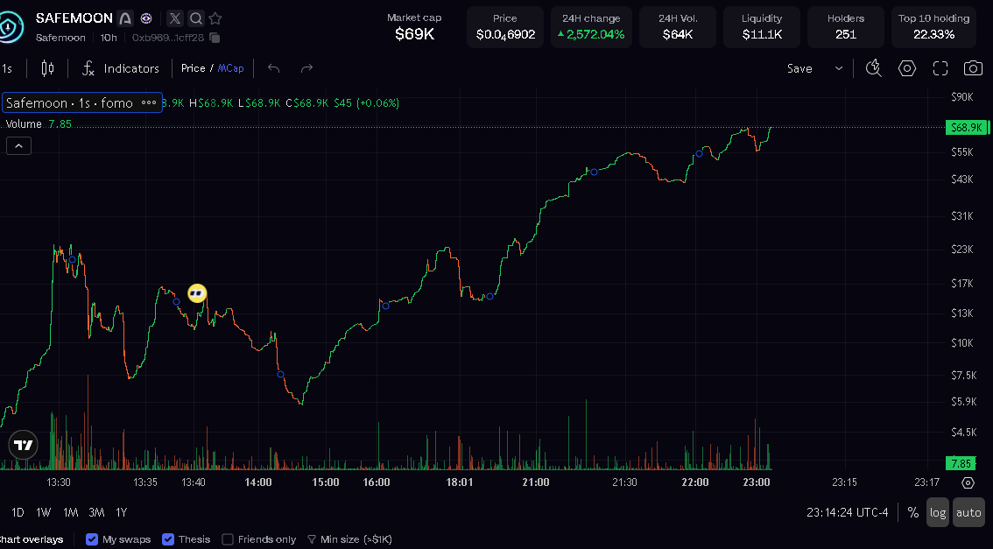Click the Market cap $69K stat
The image size is (993, 549).
click(x=414, y=27)
